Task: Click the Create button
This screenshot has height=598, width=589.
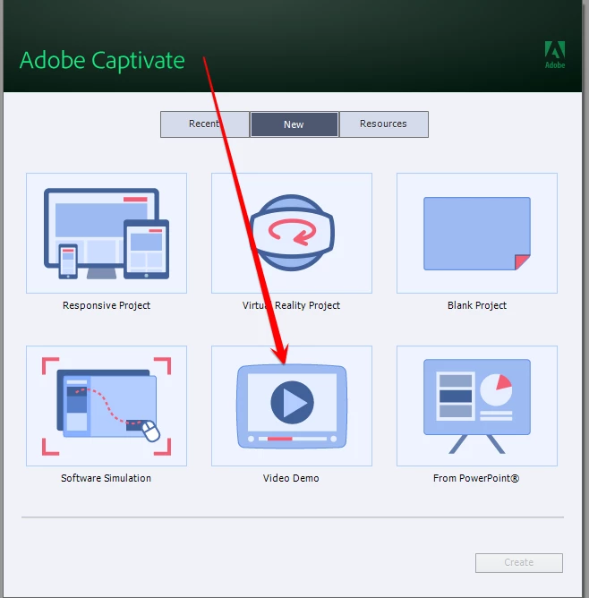Action: pos(519,562)
